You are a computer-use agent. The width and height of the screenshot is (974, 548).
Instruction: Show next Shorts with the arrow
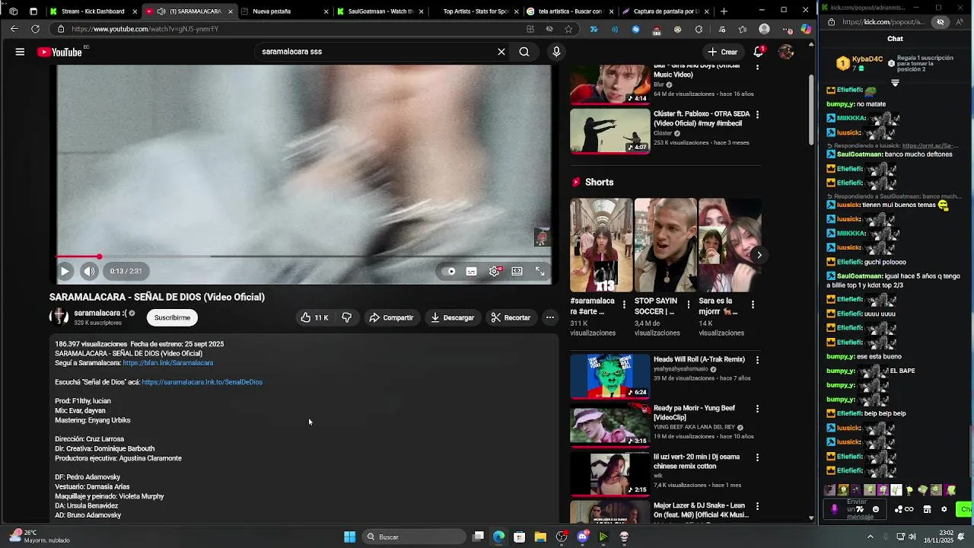tap(759, 255)
